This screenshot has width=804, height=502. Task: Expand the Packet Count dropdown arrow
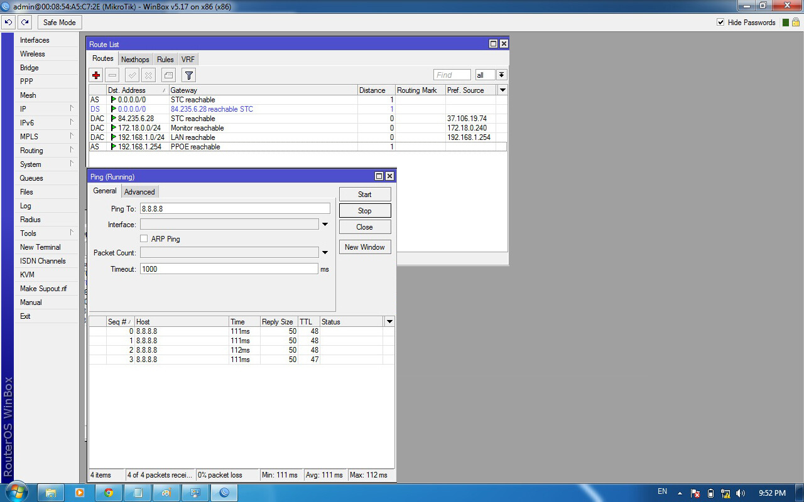click(x=325, y=253)
